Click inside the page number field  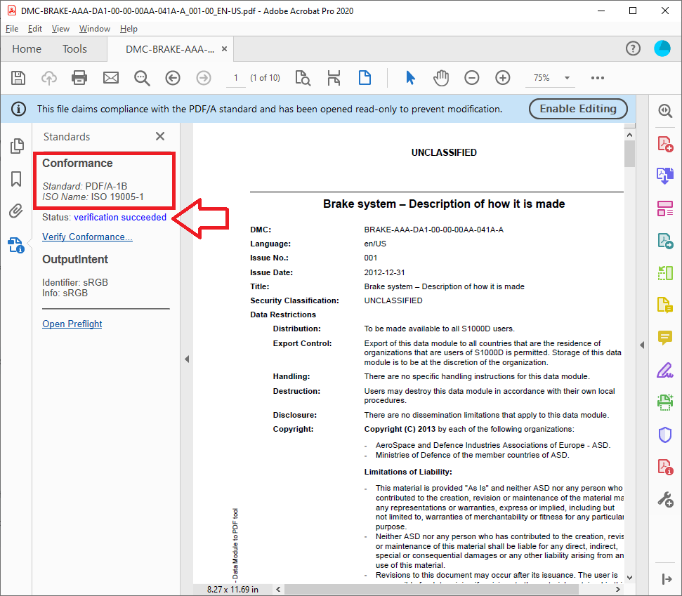tap(235, 77)
